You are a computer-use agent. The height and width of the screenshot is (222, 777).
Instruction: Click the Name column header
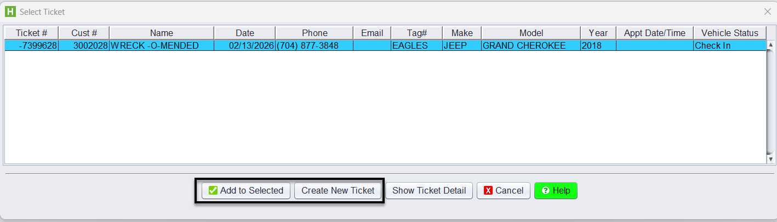pos(162,33)
